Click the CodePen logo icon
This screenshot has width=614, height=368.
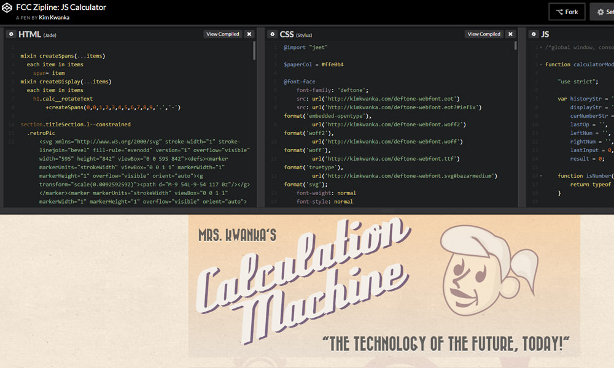click(7, 7)
